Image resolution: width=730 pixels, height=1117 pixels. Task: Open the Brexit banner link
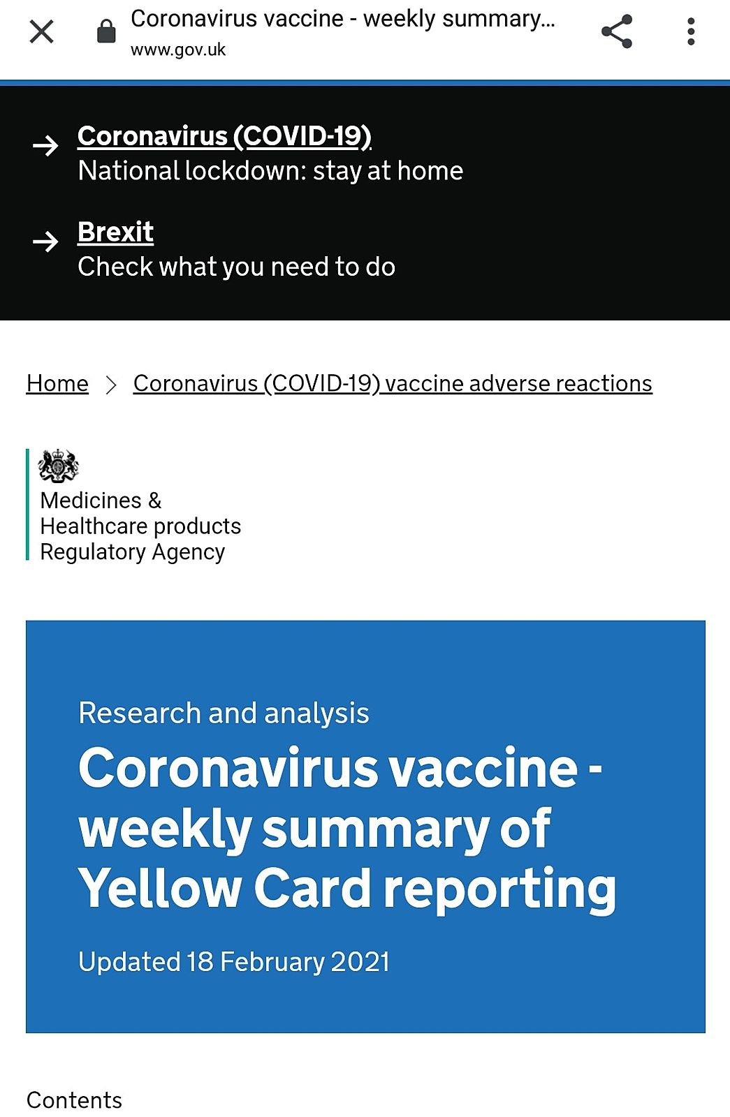pos(115,232)
